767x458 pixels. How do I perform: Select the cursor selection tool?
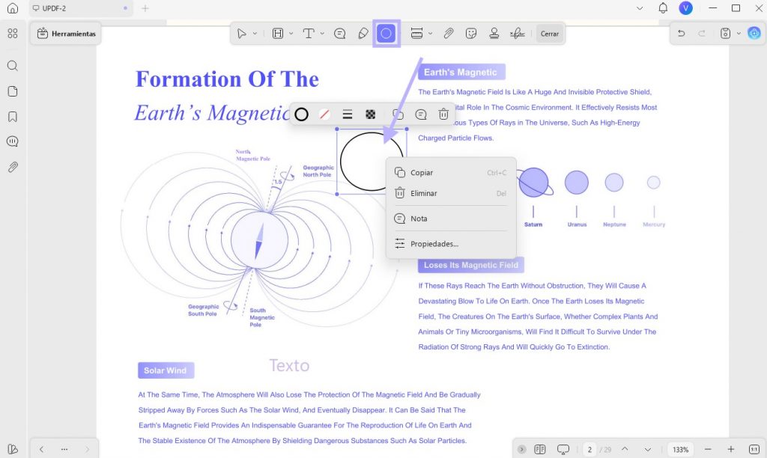coord(242,33)
